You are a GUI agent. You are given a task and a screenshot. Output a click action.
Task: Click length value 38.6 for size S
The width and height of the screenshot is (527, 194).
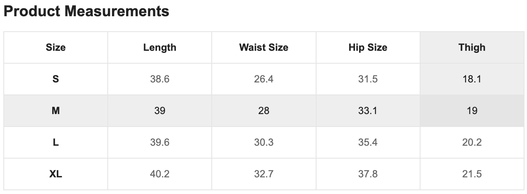pos(160,79)
